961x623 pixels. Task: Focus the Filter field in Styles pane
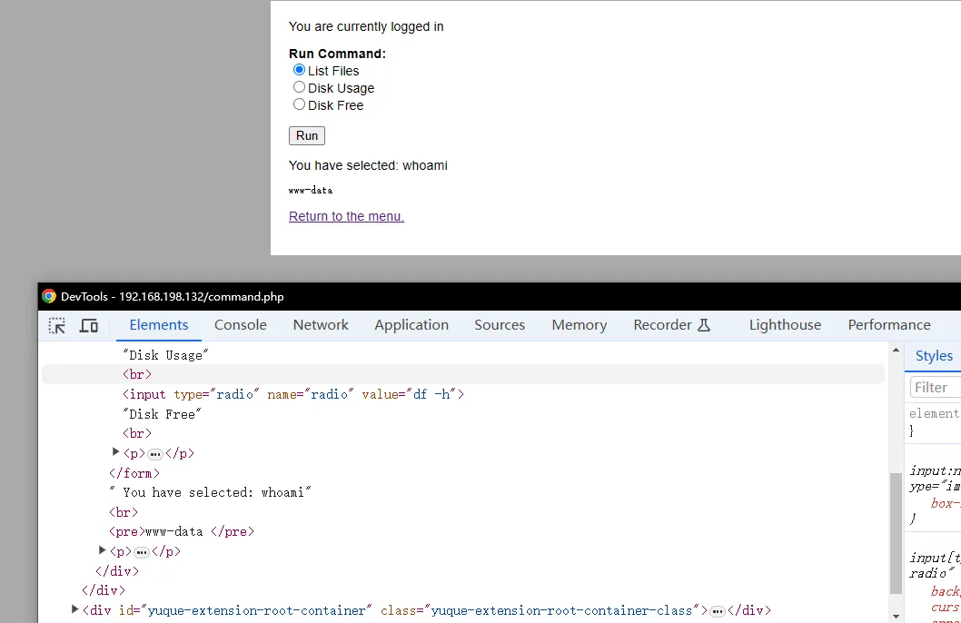tap(936, 387)
